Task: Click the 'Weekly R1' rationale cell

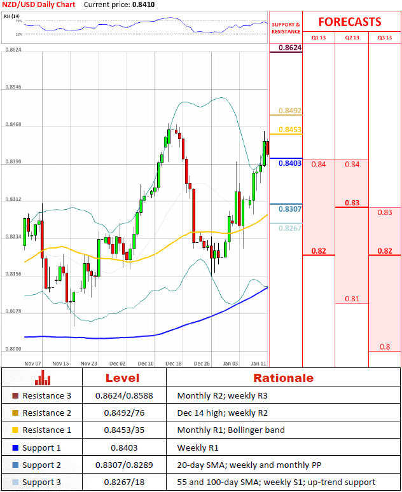Action: point(198,448)
